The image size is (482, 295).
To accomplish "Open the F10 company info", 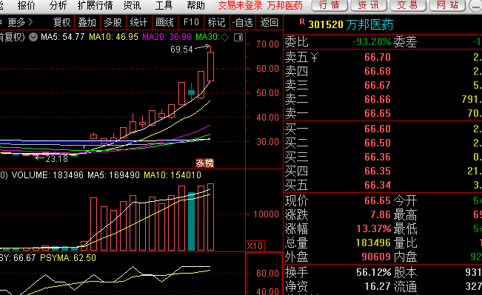I will tap(191, 22).
